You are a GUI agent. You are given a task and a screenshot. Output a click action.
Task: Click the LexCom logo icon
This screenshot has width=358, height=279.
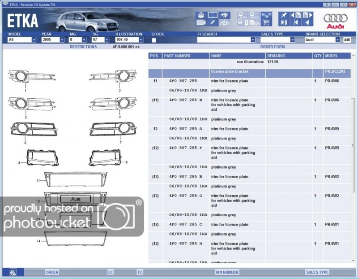tap(13, 272)
